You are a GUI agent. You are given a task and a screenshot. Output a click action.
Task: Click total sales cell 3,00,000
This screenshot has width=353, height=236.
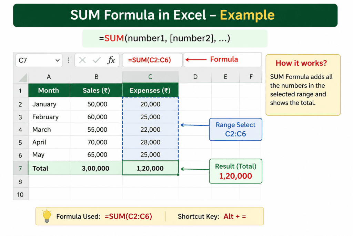pyautogui.click(x=96, y=168)
